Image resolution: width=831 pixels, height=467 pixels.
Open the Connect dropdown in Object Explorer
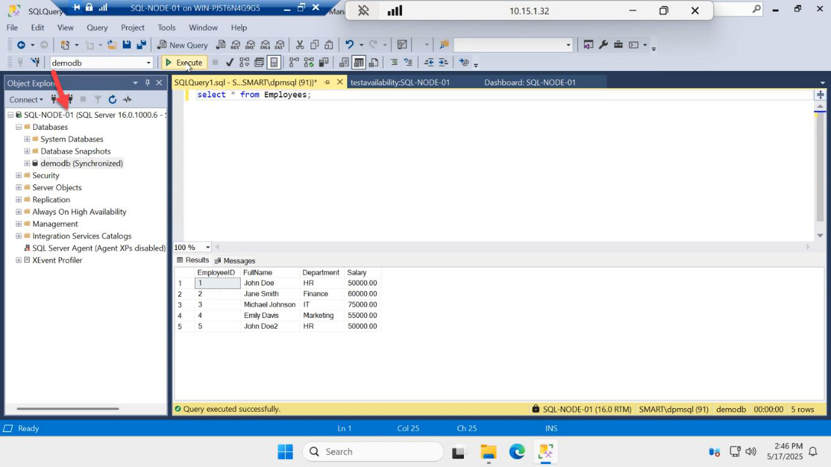coord(26,100)
